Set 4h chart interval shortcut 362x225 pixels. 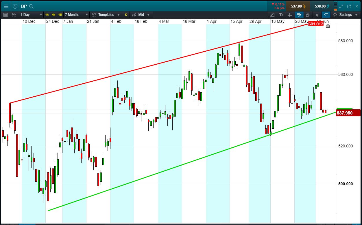pyautogui.click(x=53, y=14)
